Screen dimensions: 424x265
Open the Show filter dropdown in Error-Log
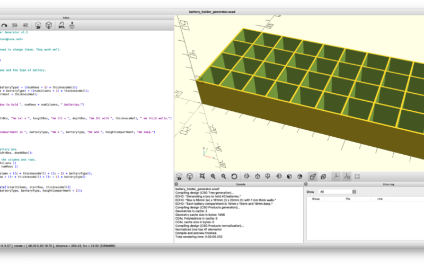tap(337, 192)
